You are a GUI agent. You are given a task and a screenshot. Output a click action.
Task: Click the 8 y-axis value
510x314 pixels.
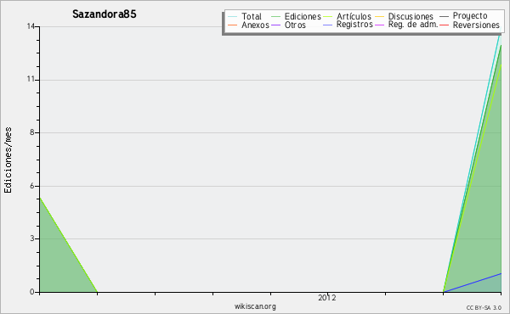32,132
